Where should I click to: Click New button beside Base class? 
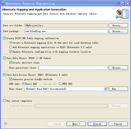pyautogui.click(x=118, y=89)
